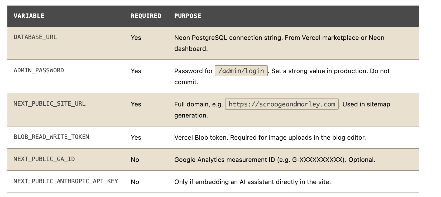This screenshot has width=441, height=197.
Task: Click the NEXT_PUBLIC_SITE_URL variable cell
Action: (x=50, y=104)
